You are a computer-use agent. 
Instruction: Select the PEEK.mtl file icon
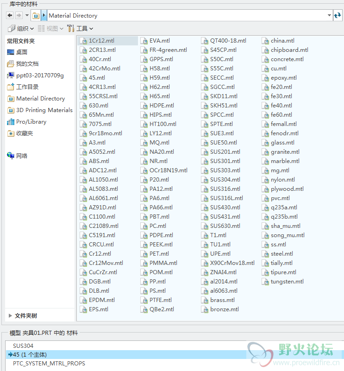(x=144, y=245)
